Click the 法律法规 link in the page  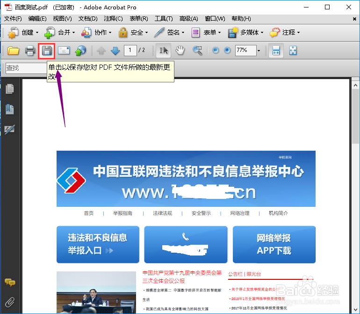tap(163, 213)
